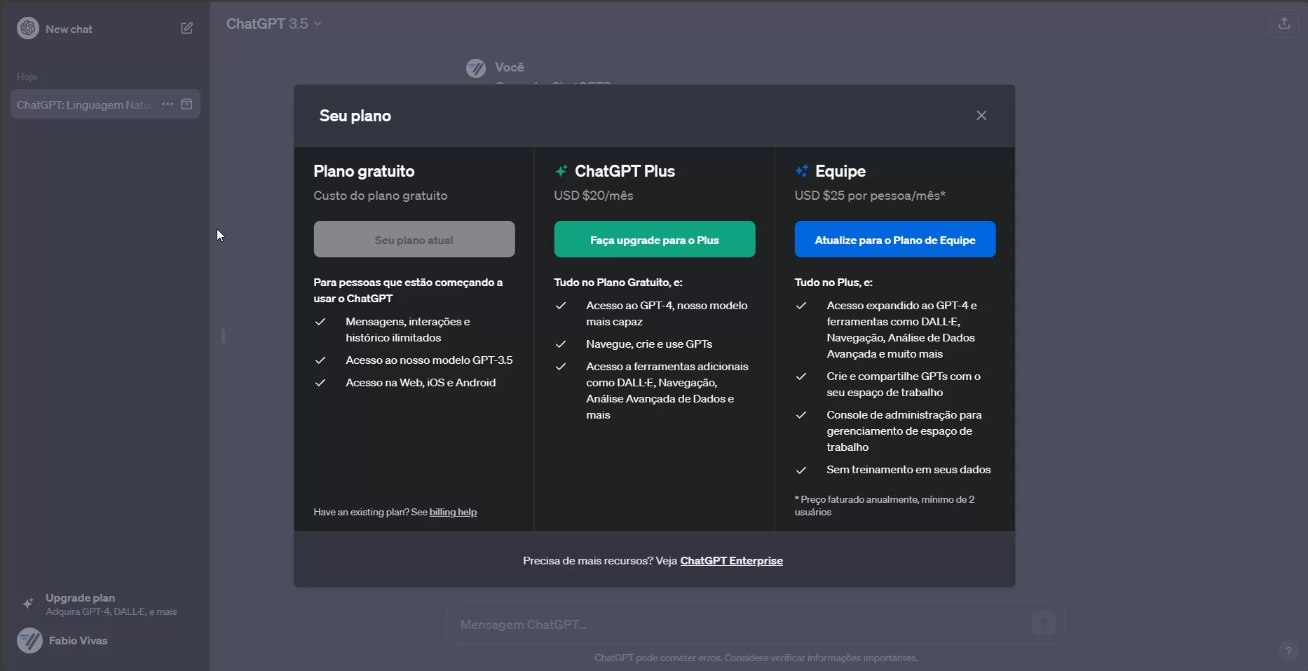Click the sidebar collapse handle
The image size is (1308, 671).
click(x=223, y=336)
